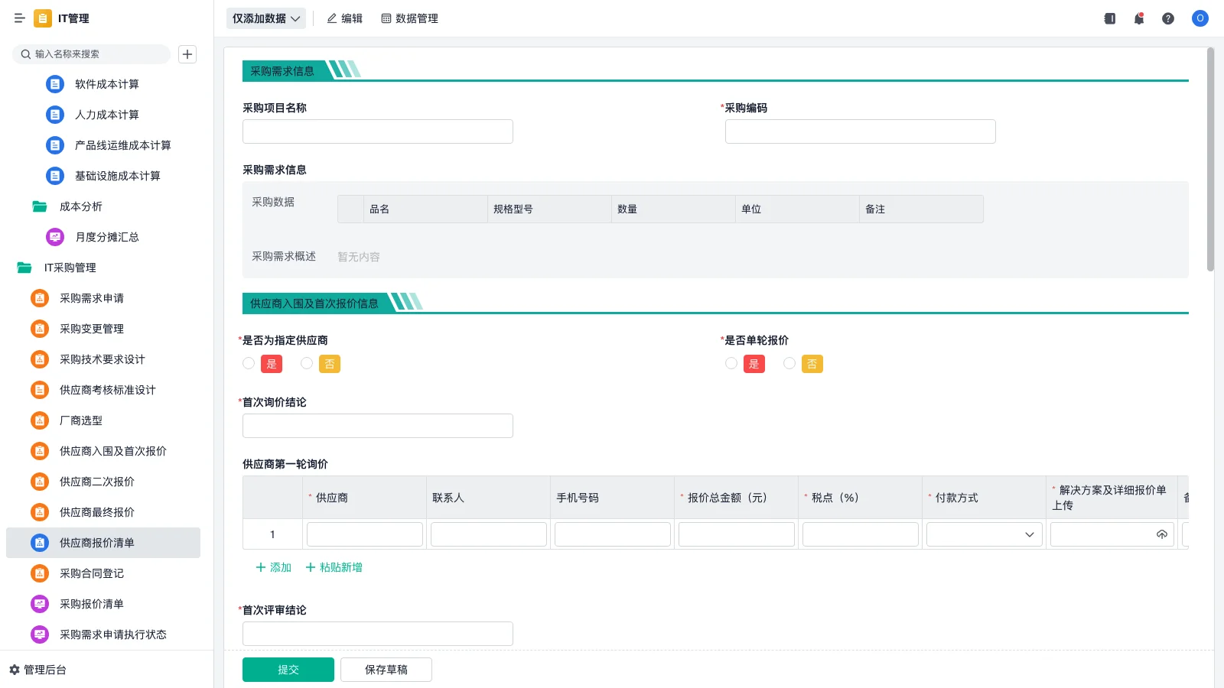Select 是 radio for 是否单轮报价
The image size is (1224, 688).
click(731, 363)
